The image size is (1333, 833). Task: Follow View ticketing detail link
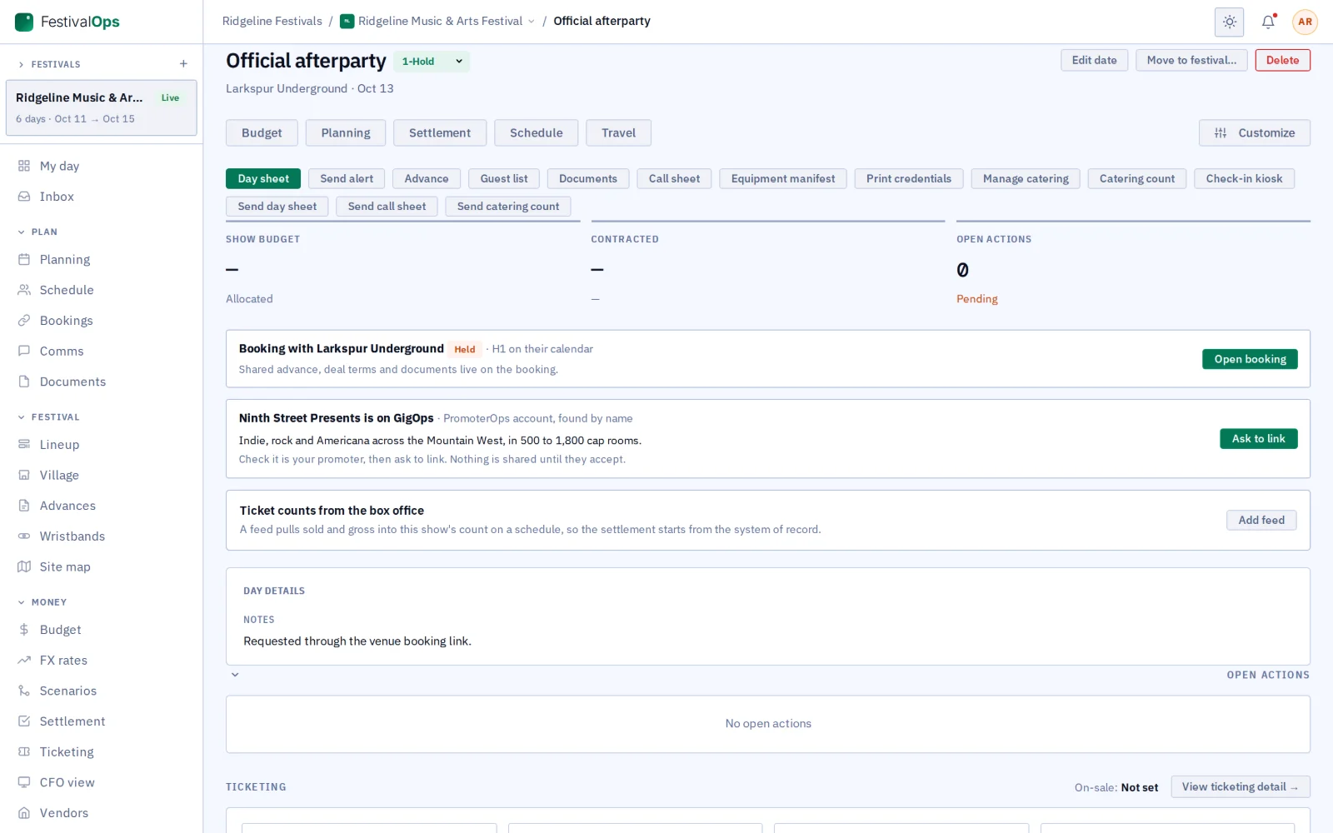pyautogui.click(x=1240, y=787)
